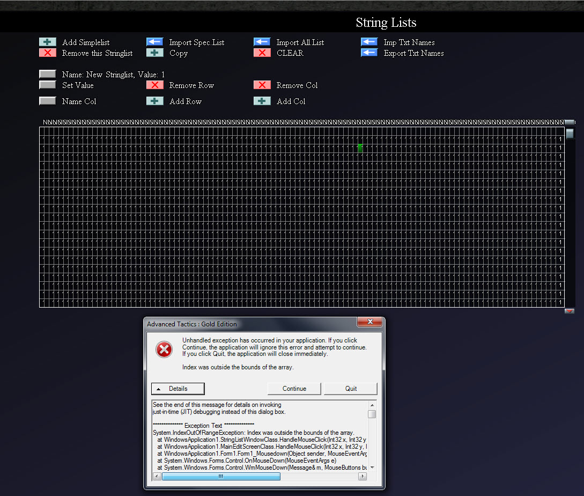Click the Import All.List arrow icon
The height and width of the screenshot is (496, 584).
262,42
